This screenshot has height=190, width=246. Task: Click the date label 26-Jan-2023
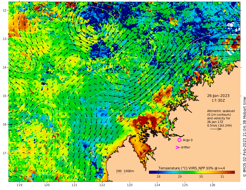(218, 96)
